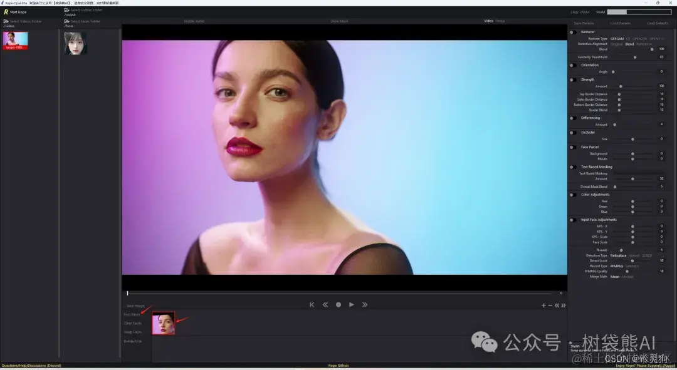
Task: Click Clear VRAM button
Action: (580, 12)
